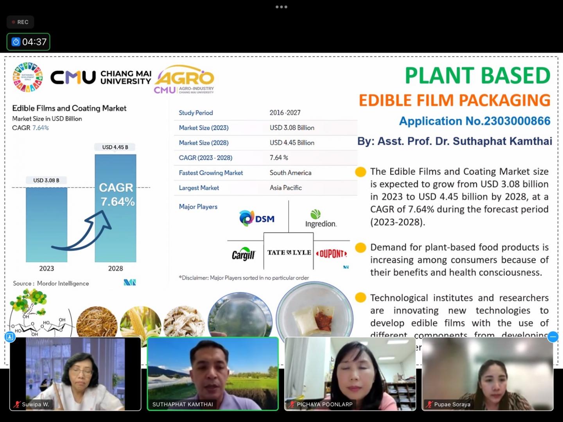Tap the REC recording indicator
The width and height of the screenshot is (563, 422).
point(20,22)
